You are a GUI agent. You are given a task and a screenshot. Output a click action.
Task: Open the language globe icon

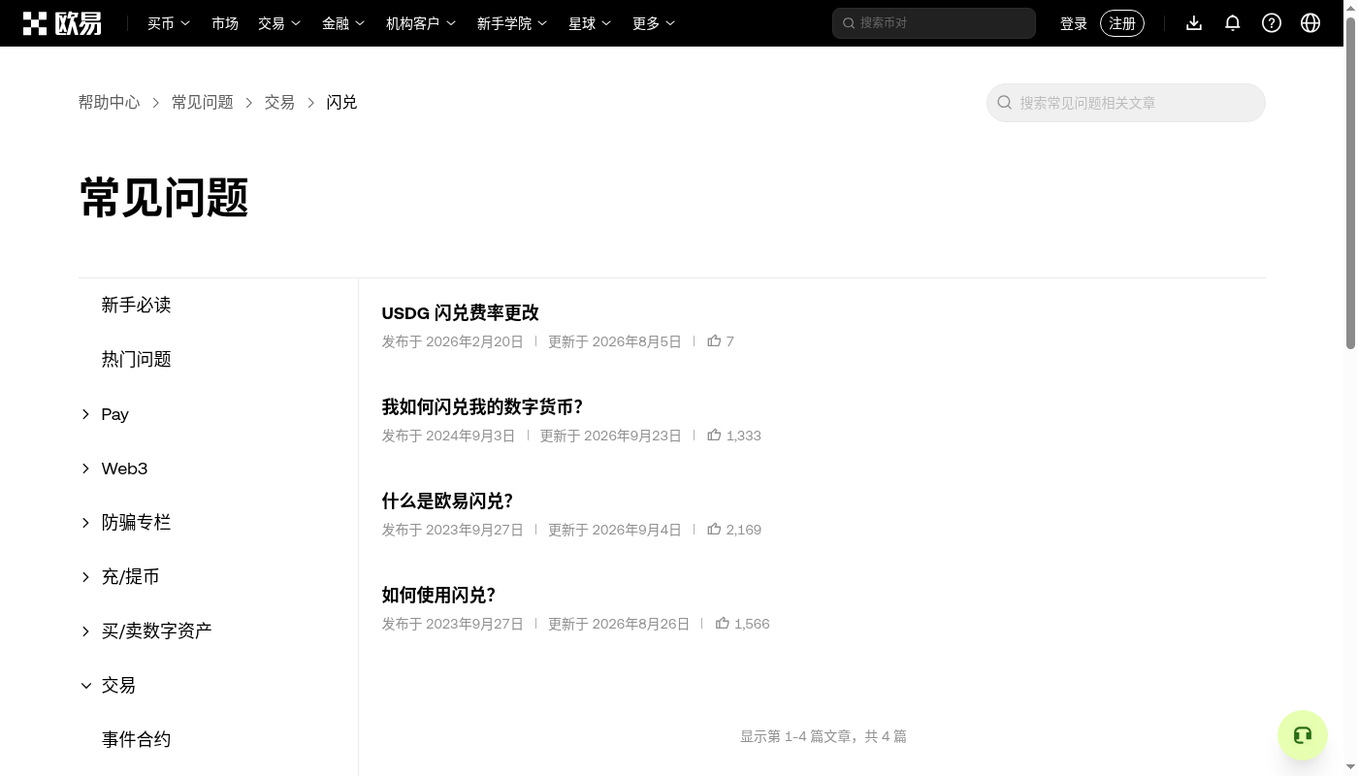[x=1310, y=23]
